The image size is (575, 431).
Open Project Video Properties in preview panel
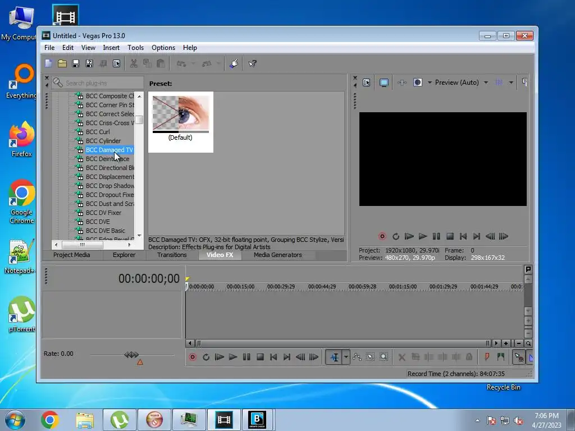click(x=366, y=82)
